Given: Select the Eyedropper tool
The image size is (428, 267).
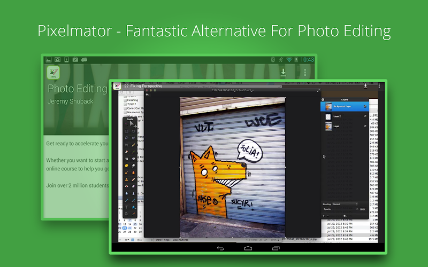Looking at the screenshot, I should coord(133,214).
